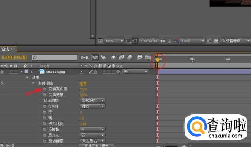Click the parent pick whip for 402475.jpg
The width and height of the screenshot is (251, 147).
click(x=118, y=72)
